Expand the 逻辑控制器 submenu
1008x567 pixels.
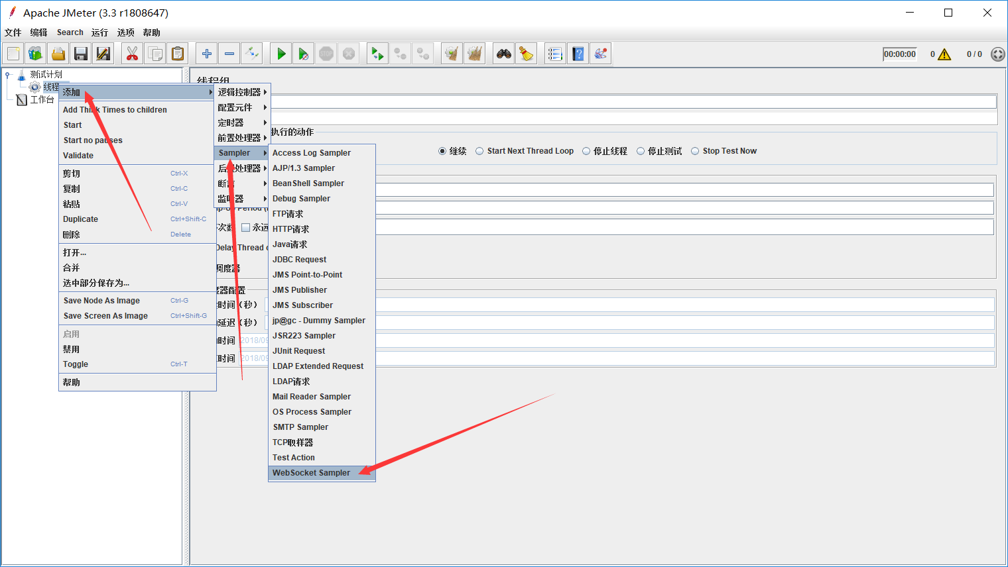pos(242,92)
